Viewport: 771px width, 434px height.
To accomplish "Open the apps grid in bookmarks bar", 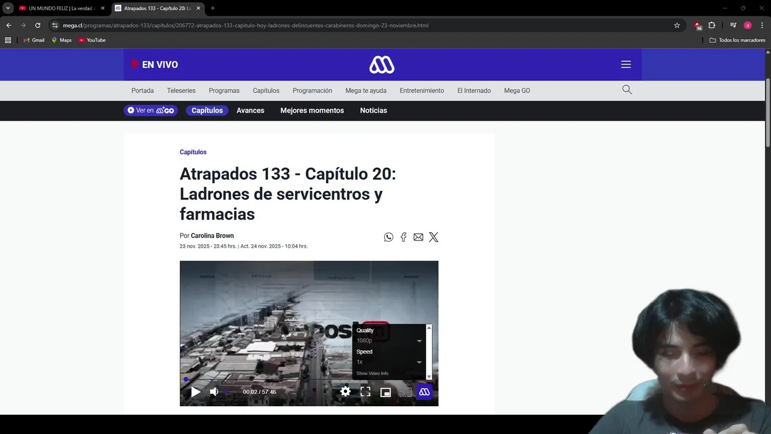I will click(x=8, y=40).
